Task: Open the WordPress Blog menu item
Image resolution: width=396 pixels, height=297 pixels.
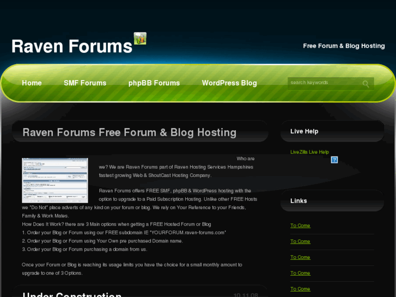Action: (229, 83)
